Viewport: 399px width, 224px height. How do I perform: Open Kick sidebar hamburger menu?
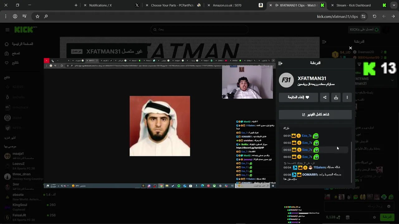click(7, 30)
